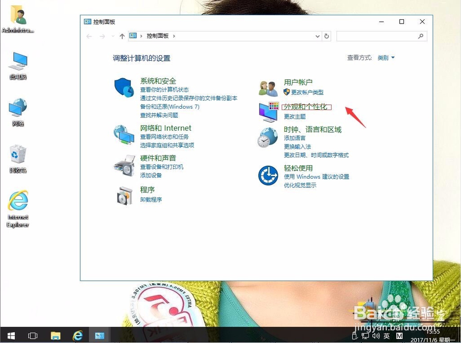Click 使用 Windows 建议的设置 link
Screen dimensions: 461x343
pyautogui.click(x=316, y=177)
